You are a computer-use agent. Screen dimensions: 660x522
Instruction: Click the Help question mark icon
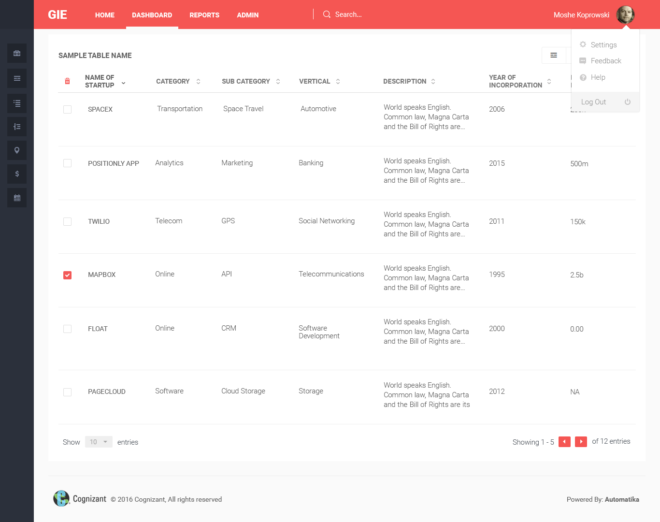coord(583,77)
